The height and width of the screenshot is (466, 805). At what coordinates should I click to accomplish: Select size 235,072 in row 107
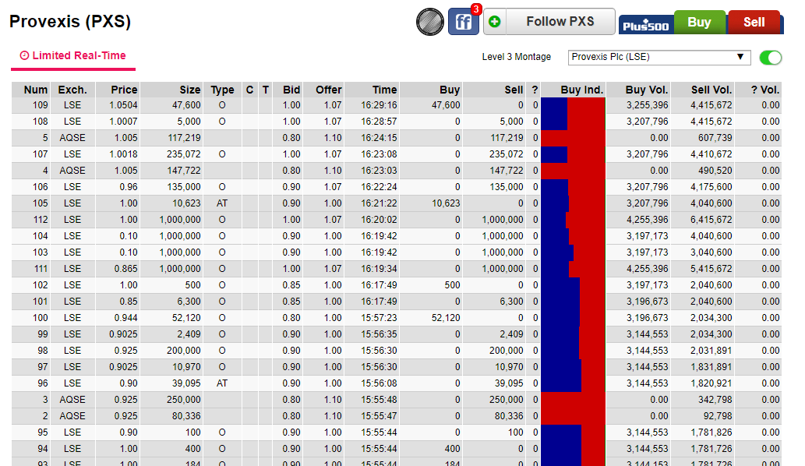pyautogui.click(x=184, y=154)
